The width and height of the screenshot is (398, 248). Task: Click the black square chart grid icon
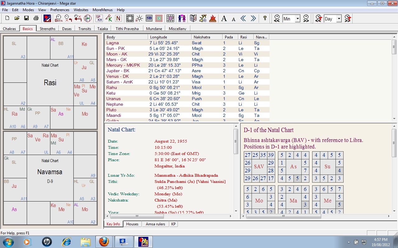point(130,18)
